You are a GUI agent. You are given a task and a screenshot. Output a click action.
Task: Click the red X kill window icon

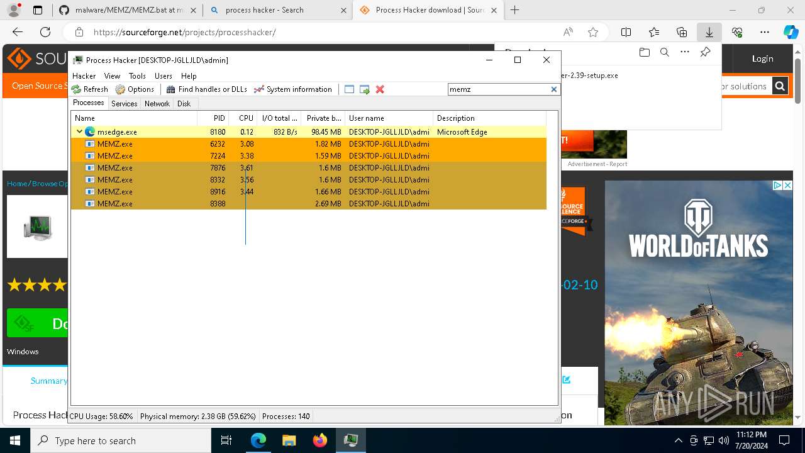pyautogui.click(x=380, y=89)
